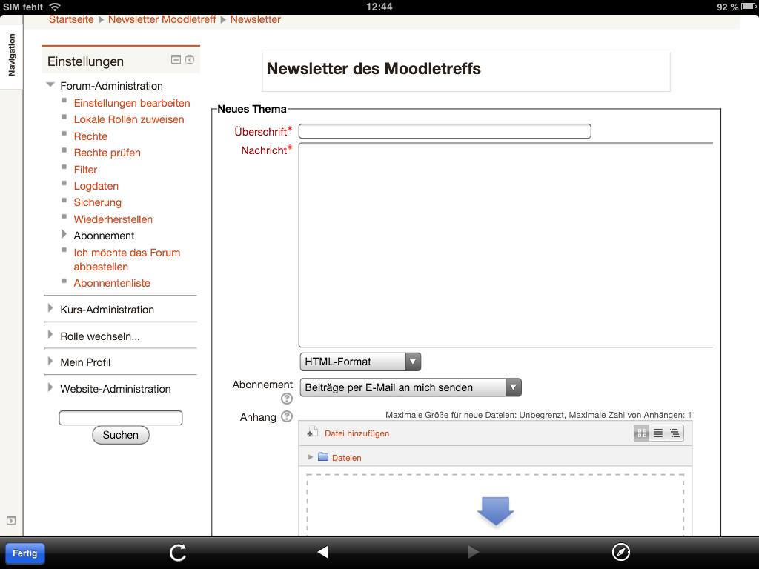
Task: Click Datei hinzufügen link
Action: click(x=357, y=433)
